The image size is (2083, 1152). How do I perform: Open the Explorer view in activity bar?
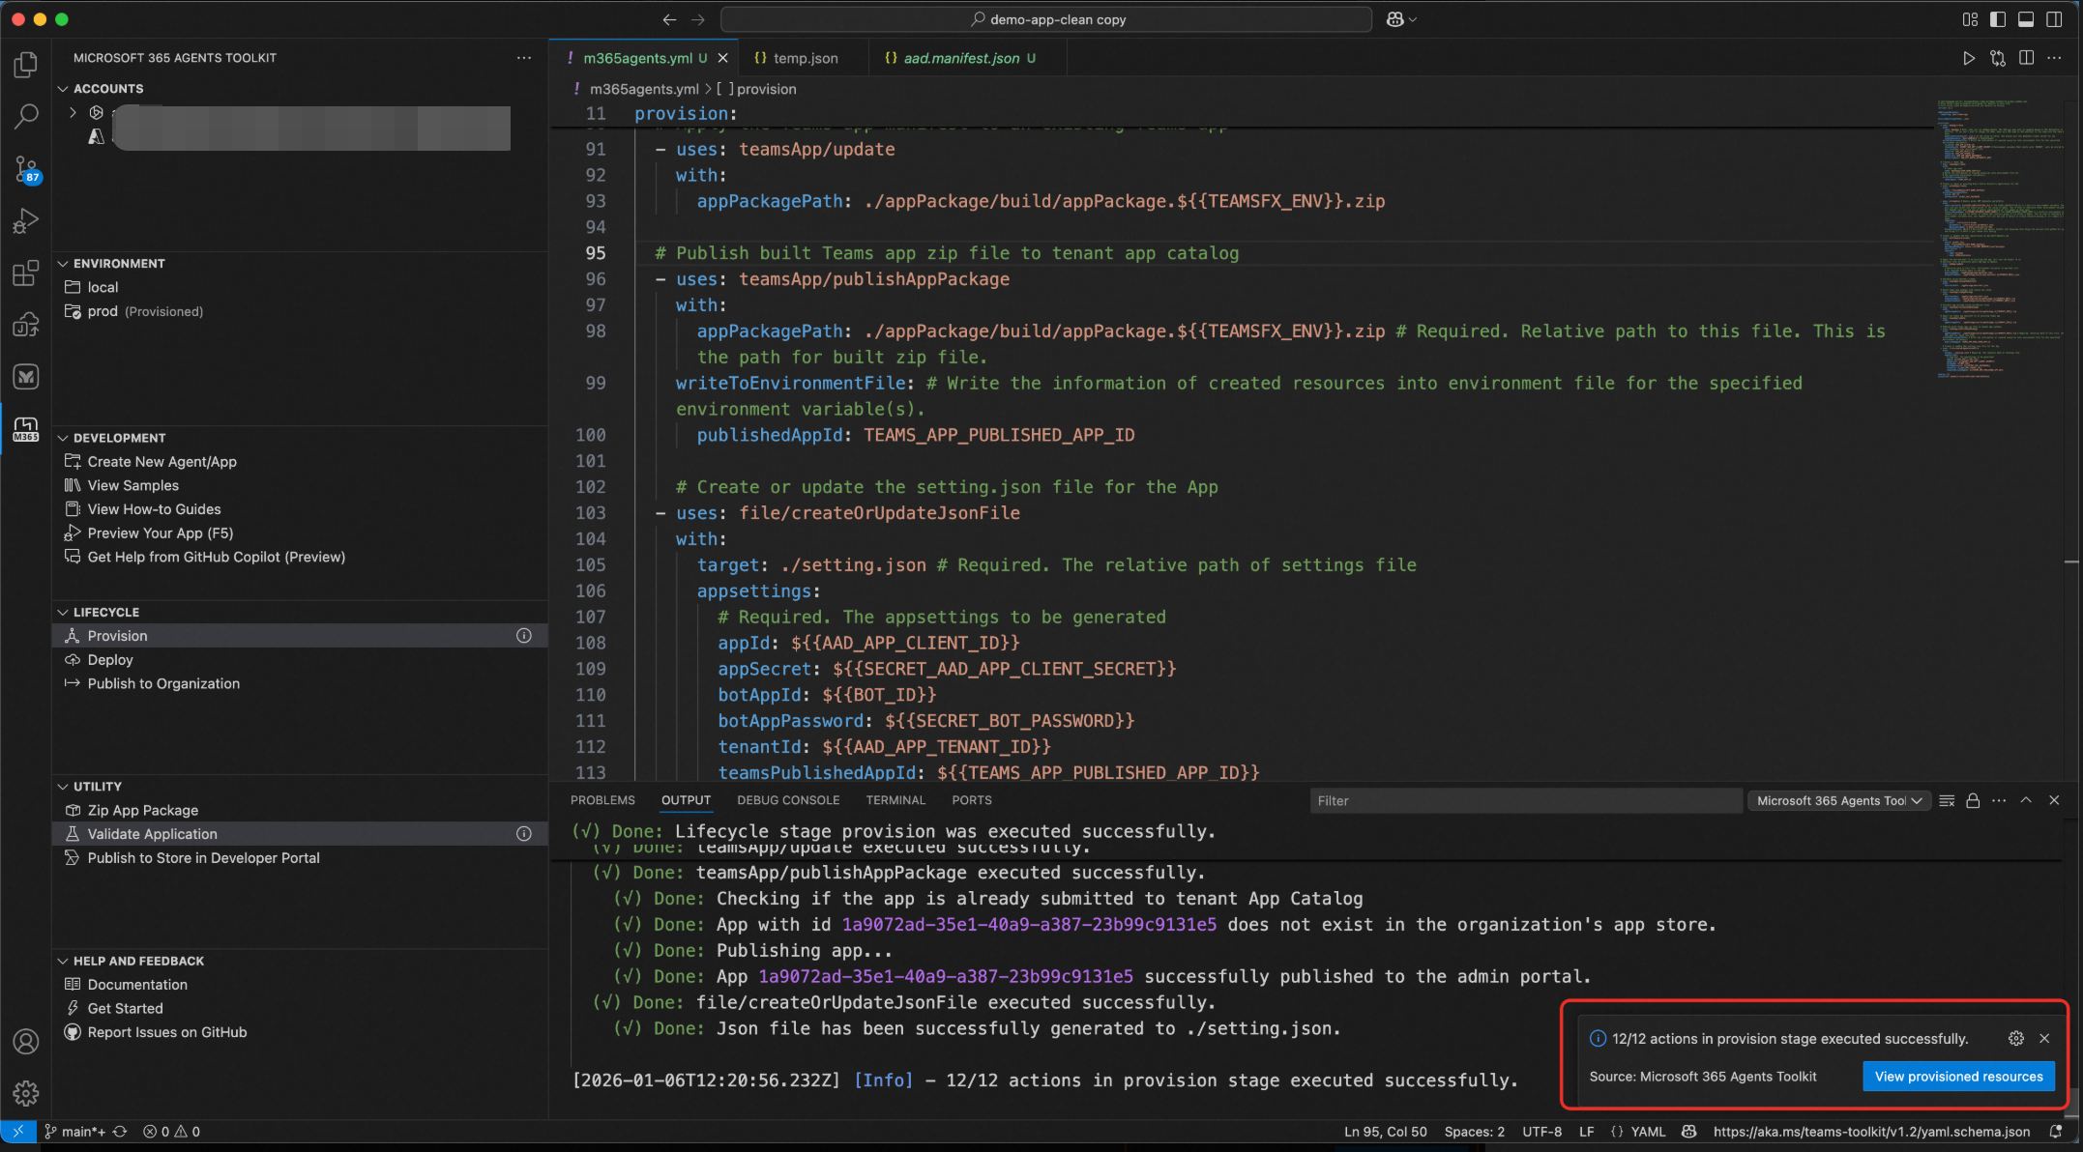click(26, 65)
